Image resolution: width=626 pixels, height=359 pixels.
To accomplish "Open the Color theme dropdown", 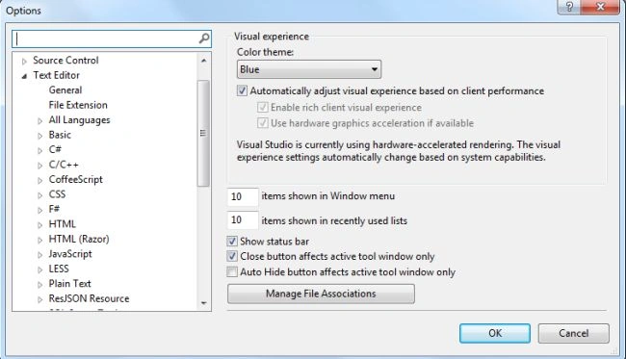I will point(309,69).
